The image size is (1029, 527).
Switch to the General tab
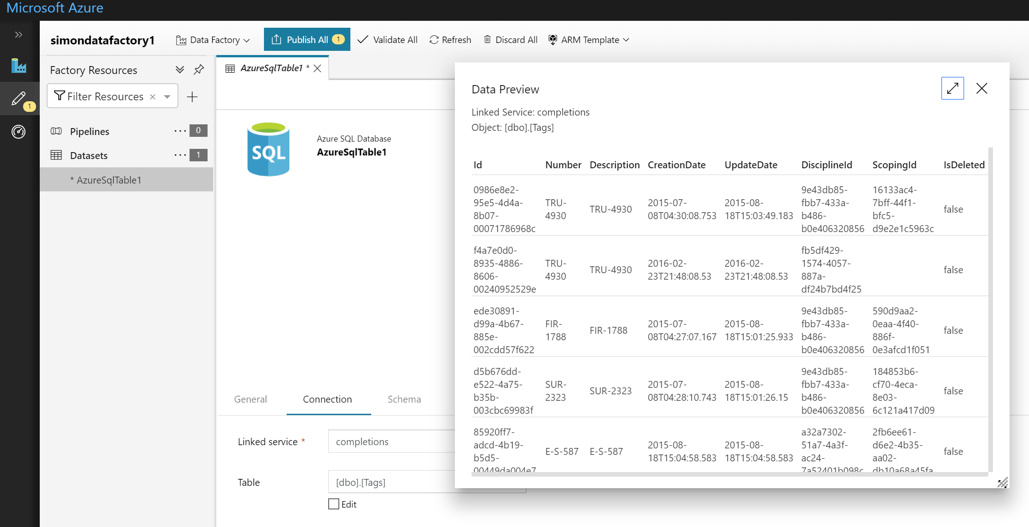click(251, 399)
